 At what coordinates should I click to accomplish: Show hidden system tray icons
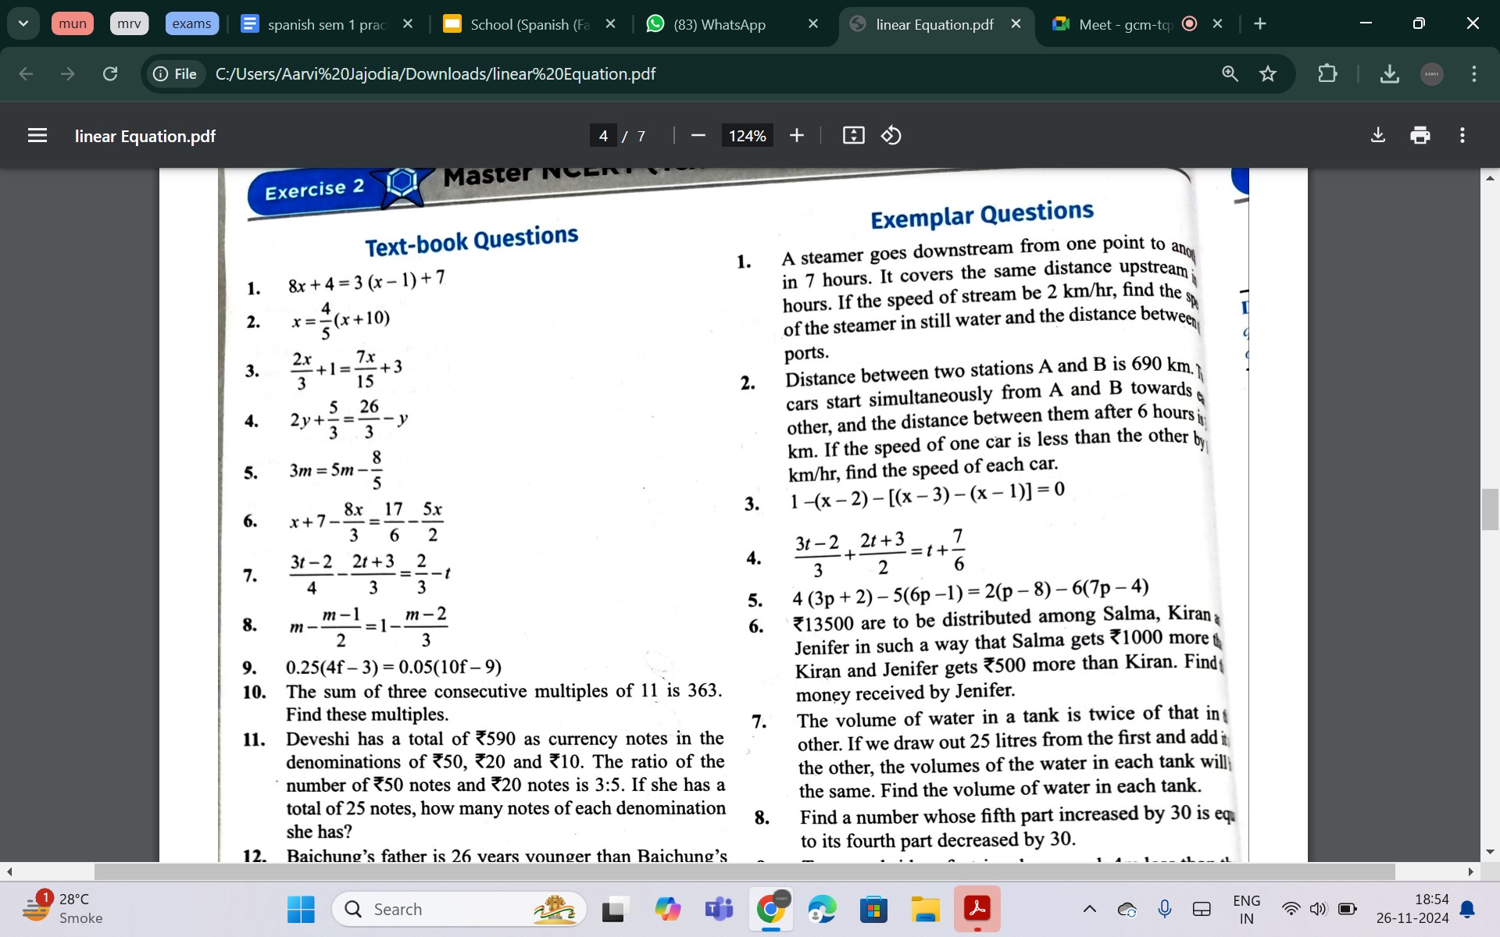[1089, 909]
